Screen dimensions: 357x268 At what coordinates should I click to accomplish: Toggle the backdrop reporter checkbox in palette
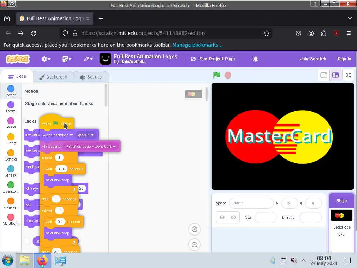click(x=27, y=241)
